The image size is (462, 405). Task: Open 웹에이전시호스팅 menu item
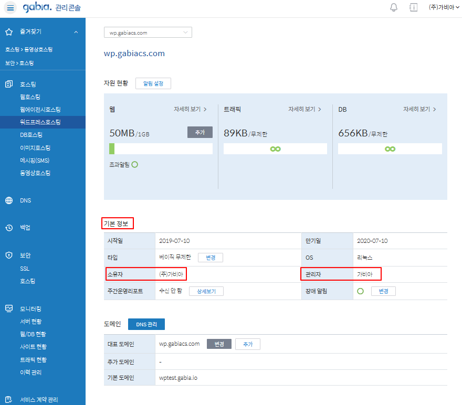pos(40,110)
